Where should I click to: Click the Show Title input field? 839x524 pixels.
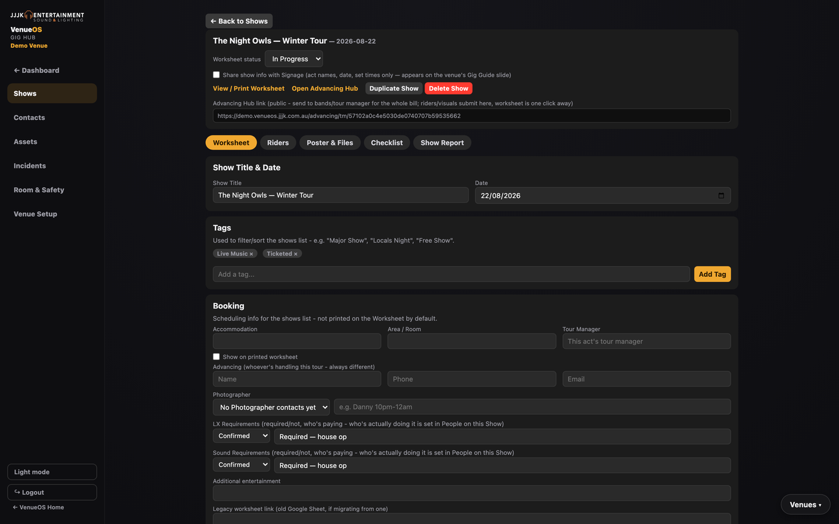point(341,195)
